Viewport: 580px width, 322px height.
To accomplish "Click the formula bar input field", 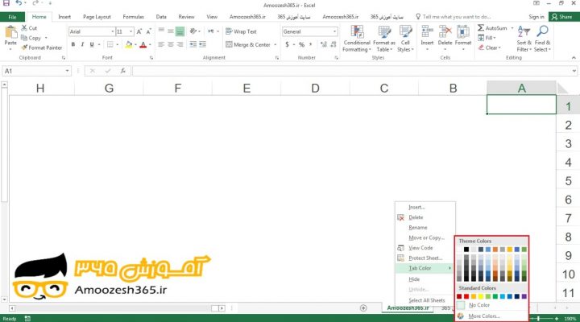I will (351, 71).
